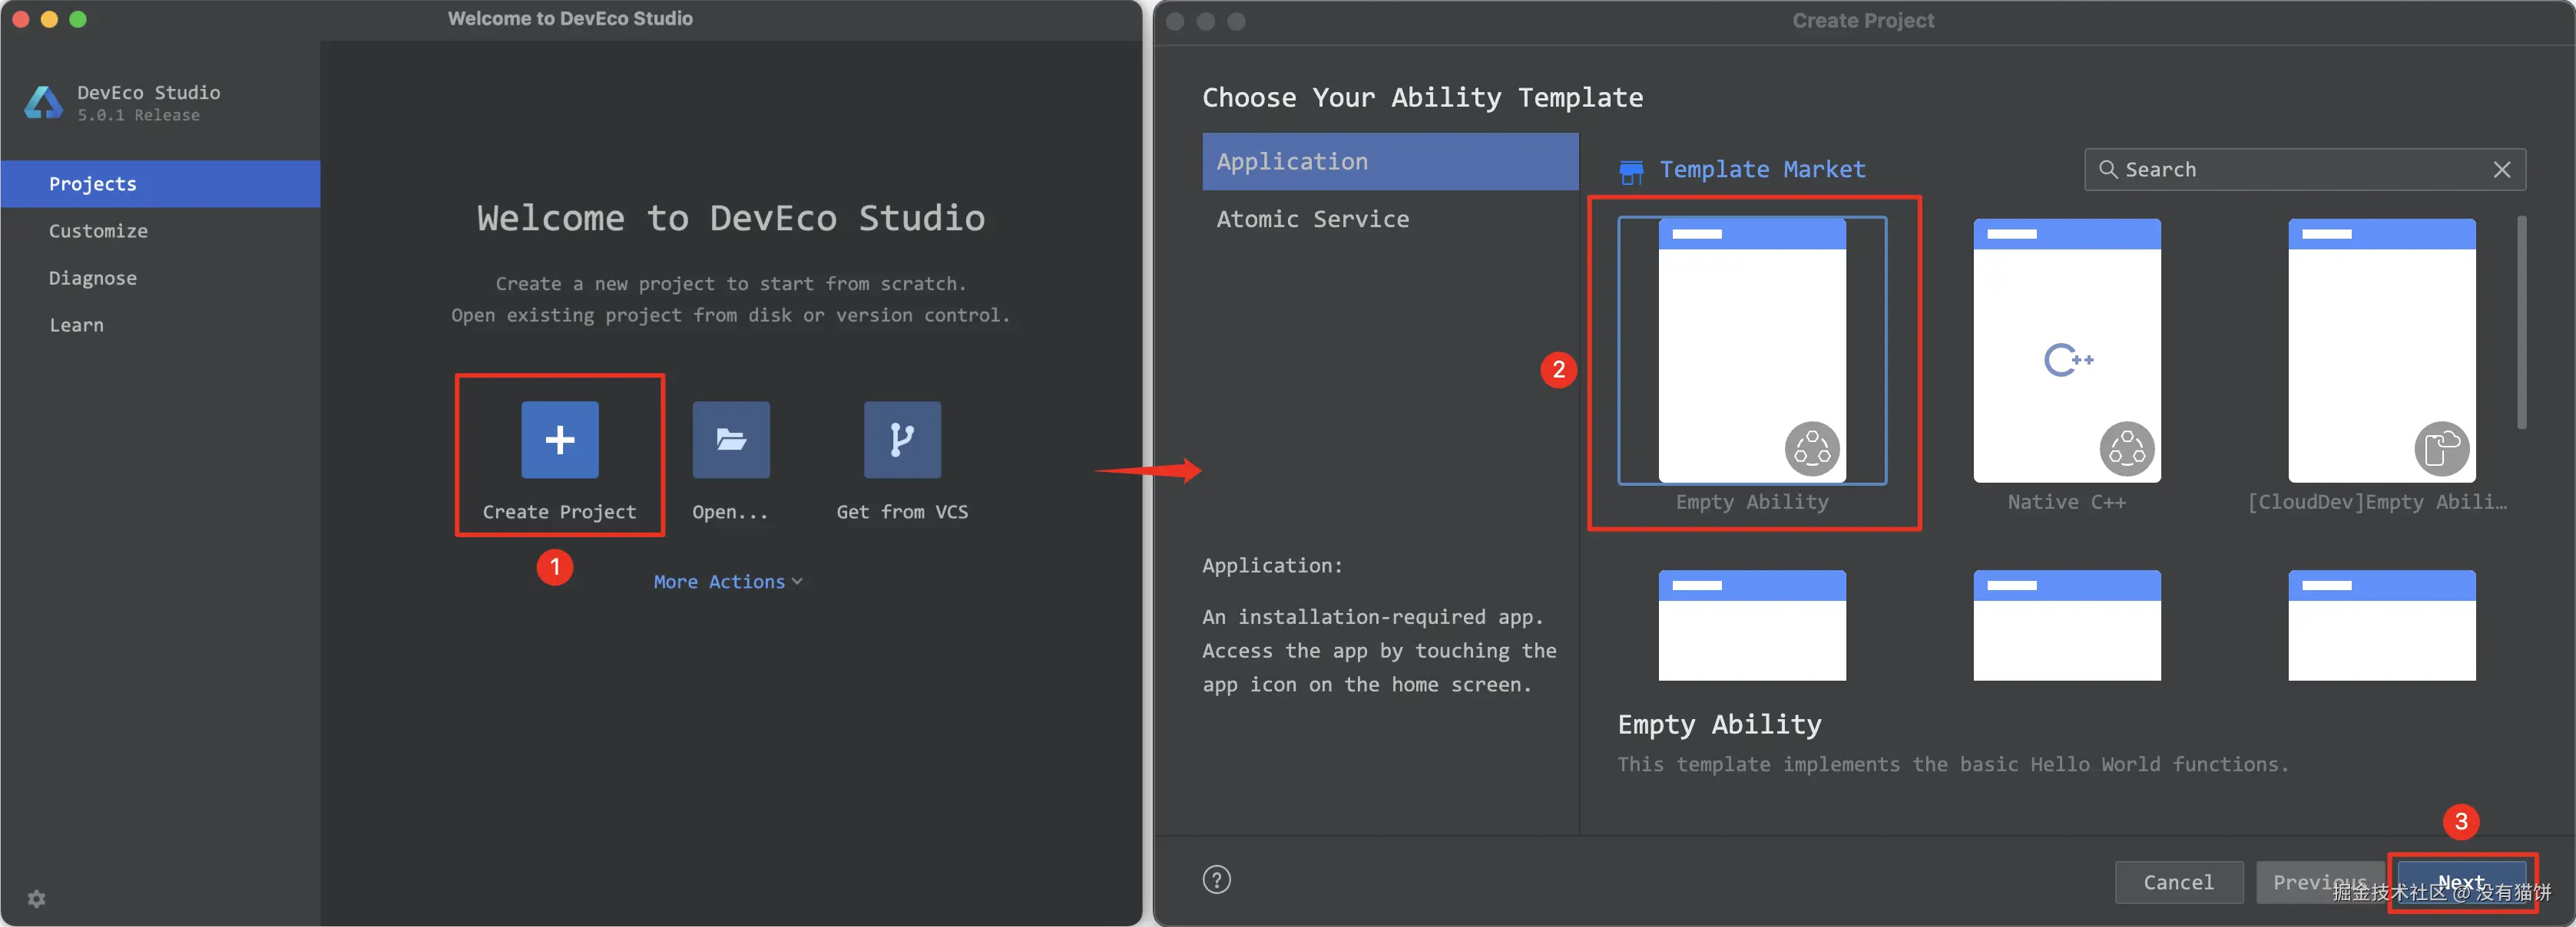Clear search with the X icon
2576x927 pixels.
(2501, 170)
